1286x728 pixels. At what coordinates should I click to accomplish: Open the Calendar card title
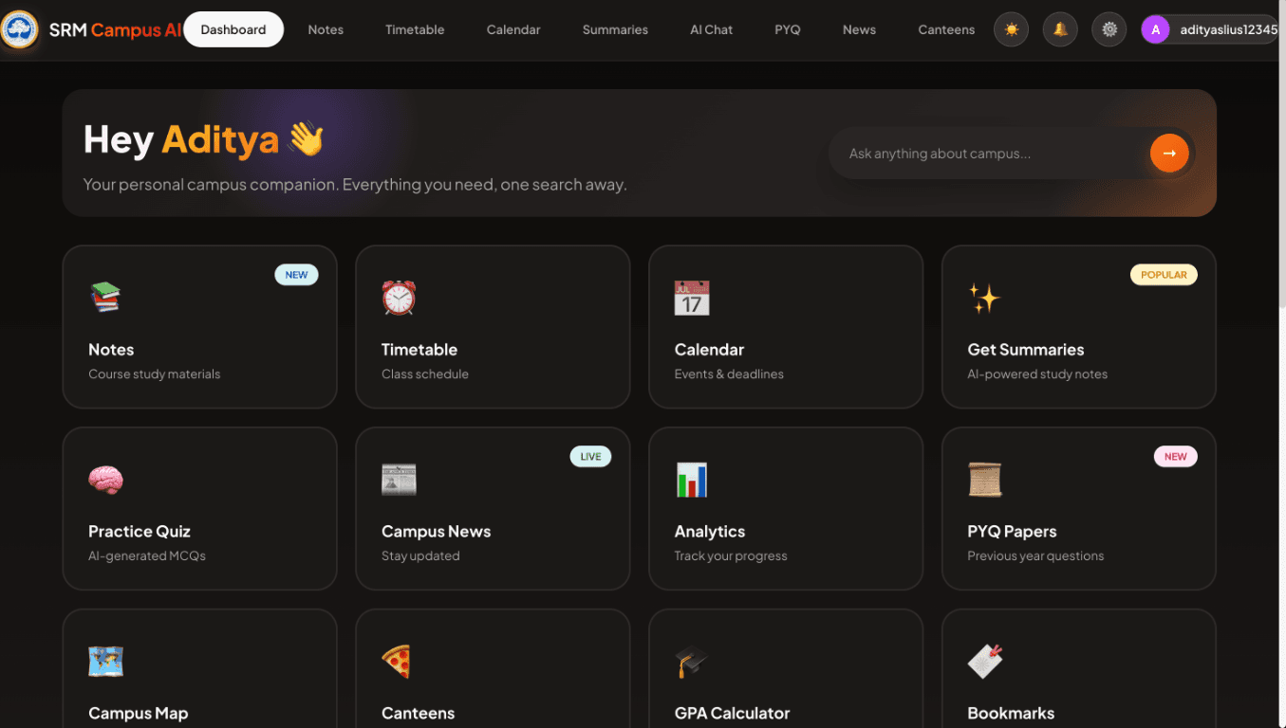pyautogui.click(x=709, y=350)
